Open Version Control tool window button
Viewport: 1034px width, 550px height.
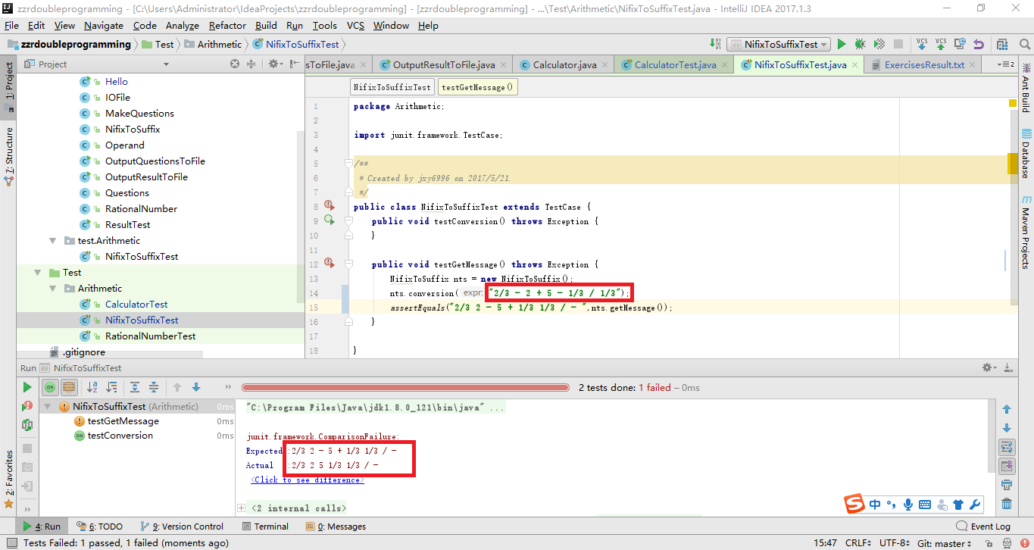click(182, 527)
